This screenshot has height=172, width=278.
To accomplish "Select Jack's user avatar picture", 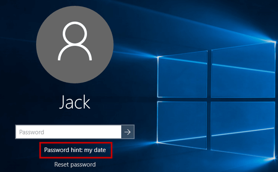I will pos(75,45).
